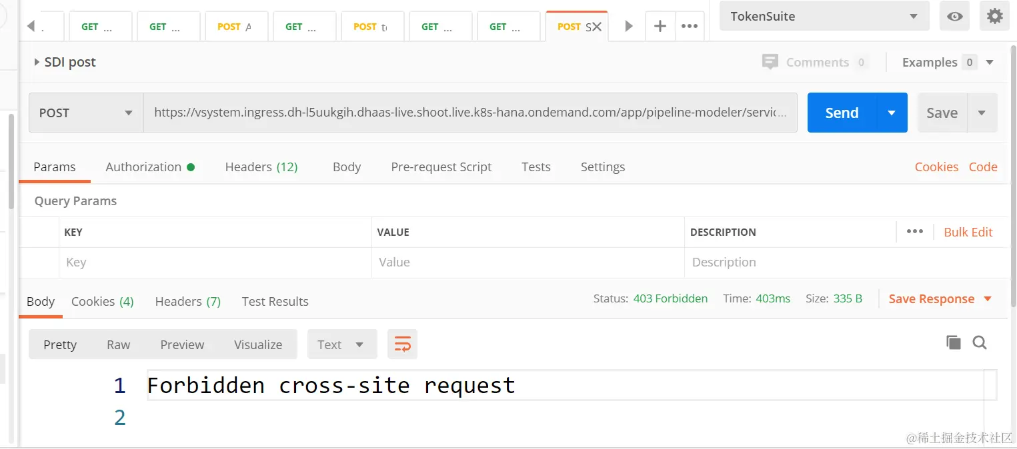The height and width of the screenshot is (449, 1017).
Task: Open the request Body tab
Action: (347, 167)
